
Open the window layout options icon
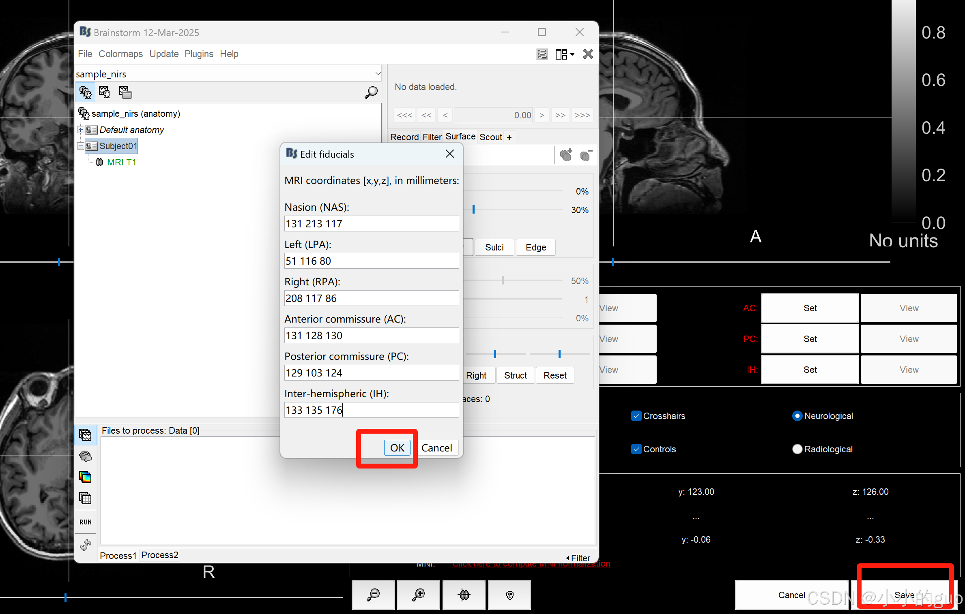coord(564,54)
